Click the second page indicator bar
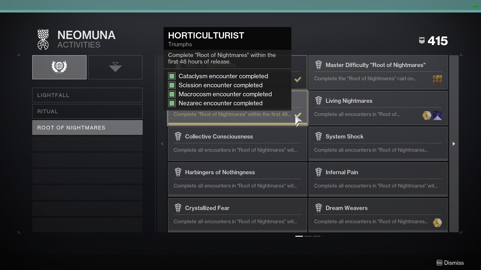The width and height of the screenshot is (481, 270). [308, 236]
